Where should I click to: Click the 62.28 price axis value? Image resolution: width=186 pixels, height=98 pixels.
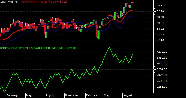click(x=160, y=11)
